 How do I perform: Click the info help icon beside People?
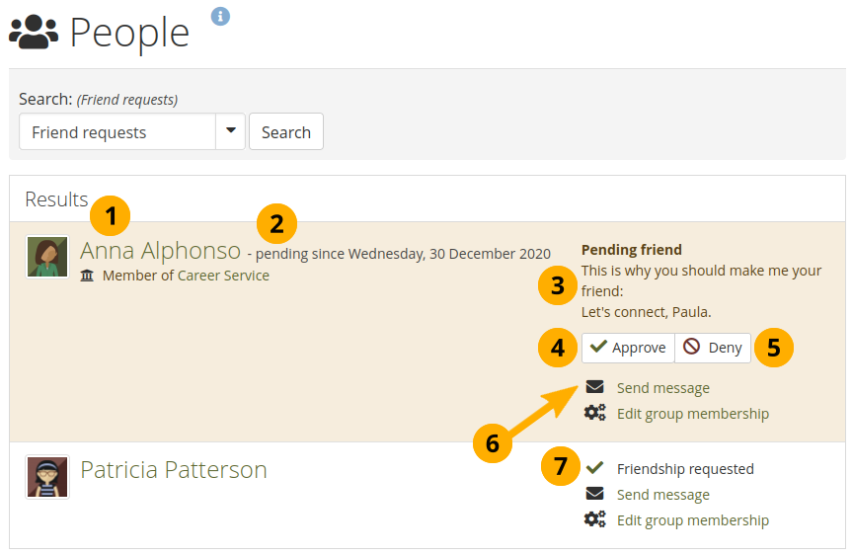tap(220, 16)
